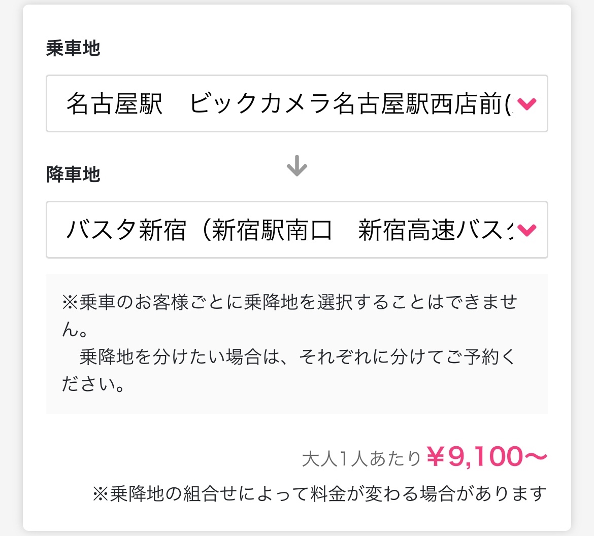The height and width of the screenshot is (536, 594).
Task: Click the pink chevron in the 名古屋駅 selector
Action: coord(526,103)
